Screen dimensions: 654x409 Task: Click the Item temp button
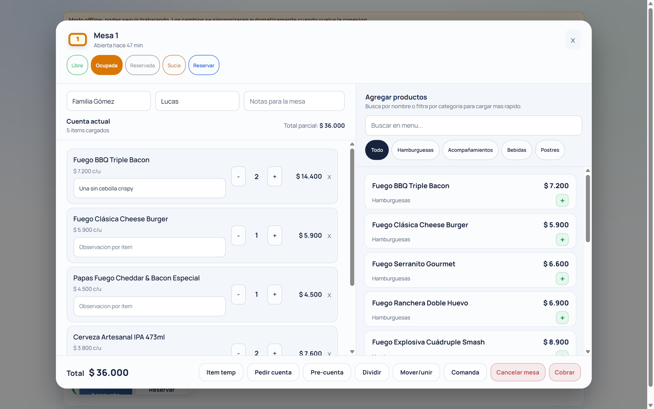tap(221, 372)
